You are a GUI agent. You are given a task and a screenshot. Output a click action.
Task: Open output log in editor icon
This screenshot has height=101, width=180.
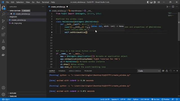pos(171,71)
